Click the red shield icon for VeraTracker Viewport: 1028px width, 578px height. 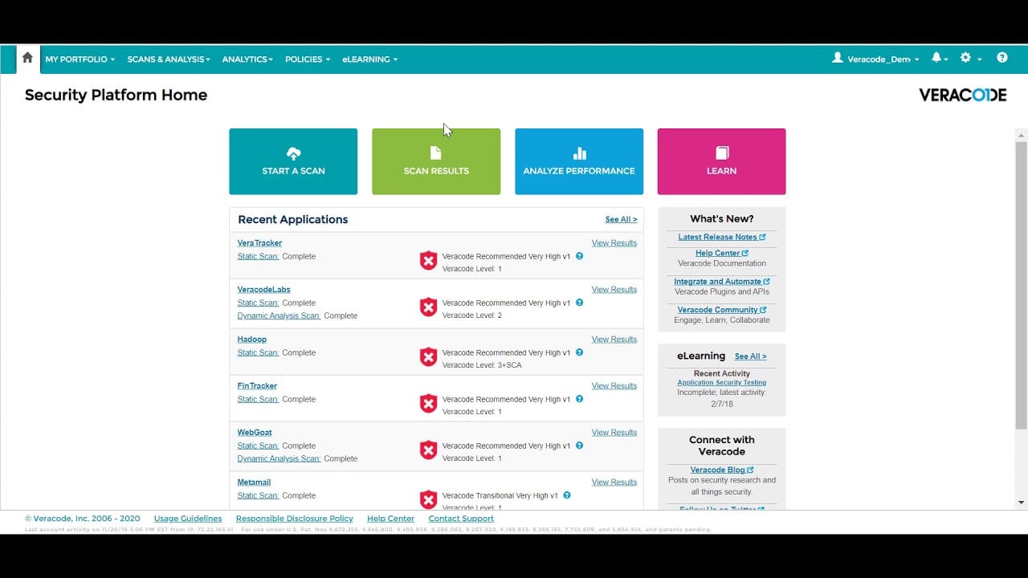429,261
